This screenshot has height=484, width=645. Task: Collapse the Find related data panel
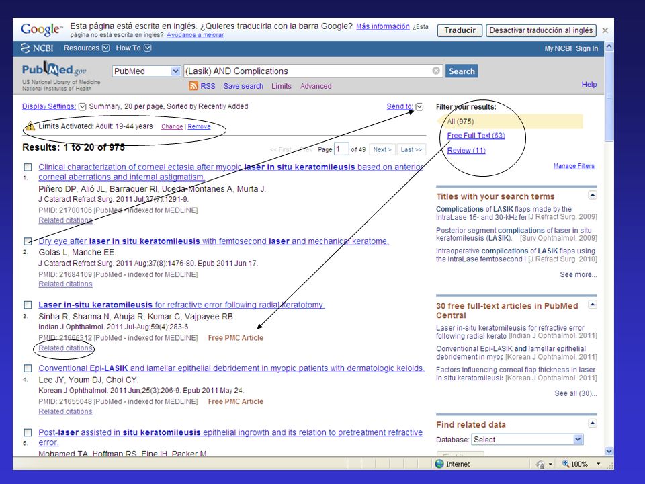(593, 423)
